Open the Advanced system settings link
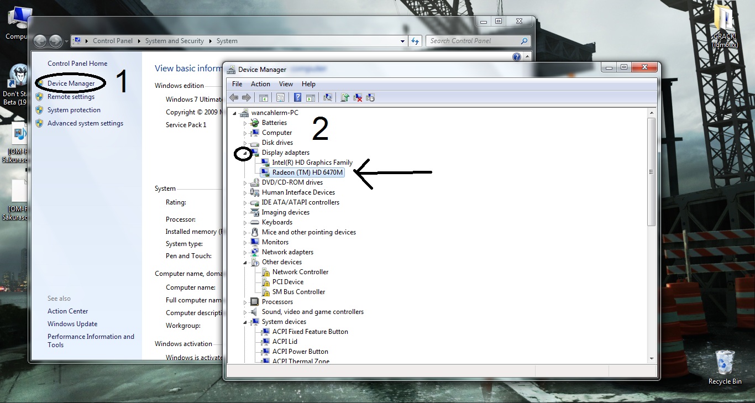The width and height of the screenshot is (755, 403). point(85,123)
